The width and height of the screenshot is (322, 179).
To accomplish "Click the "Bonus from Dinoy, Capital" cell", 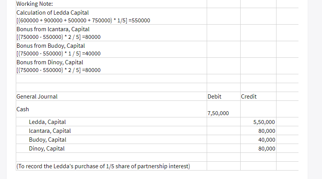I will point(50,62).
